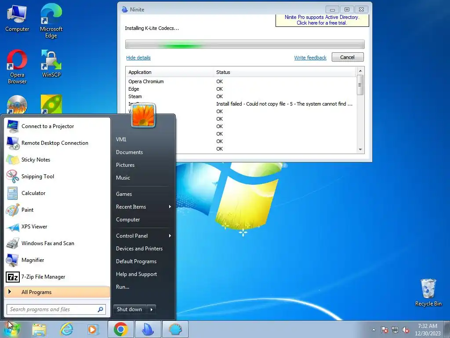Image resolution: width=450 pixels, height=338 pixels.
Task: Click the Application column header
Action: pyautogui.click(x=170, y=72)
